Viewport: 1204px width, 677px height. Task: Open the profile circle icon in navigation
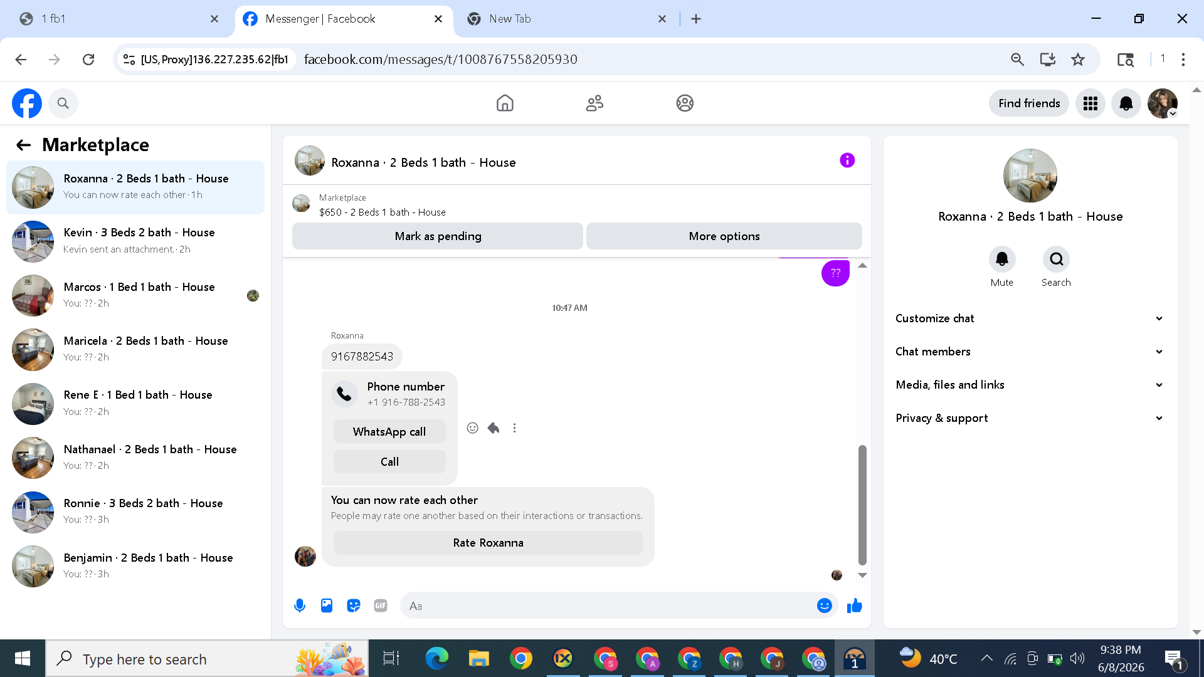point(685,103)
